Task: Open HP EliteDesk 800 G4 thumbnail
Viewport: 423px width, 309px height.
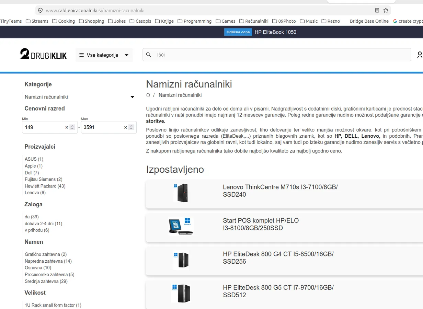Action: point(181,260)
